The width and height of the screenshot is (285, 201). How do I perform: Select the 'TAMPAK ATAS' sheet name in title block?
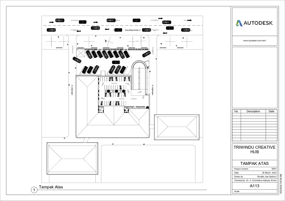254,163
